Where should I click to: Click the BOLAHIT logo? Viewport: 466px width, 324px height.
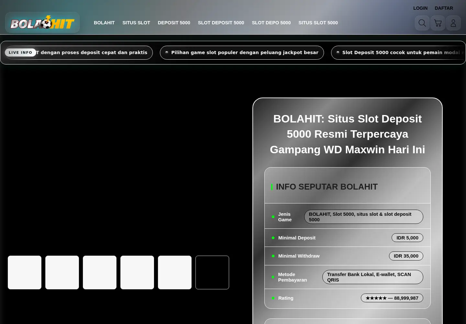pyautogui.click(x=42, y=23)
